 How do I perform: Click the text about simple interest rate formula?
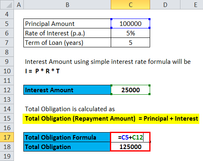[108, 62]
